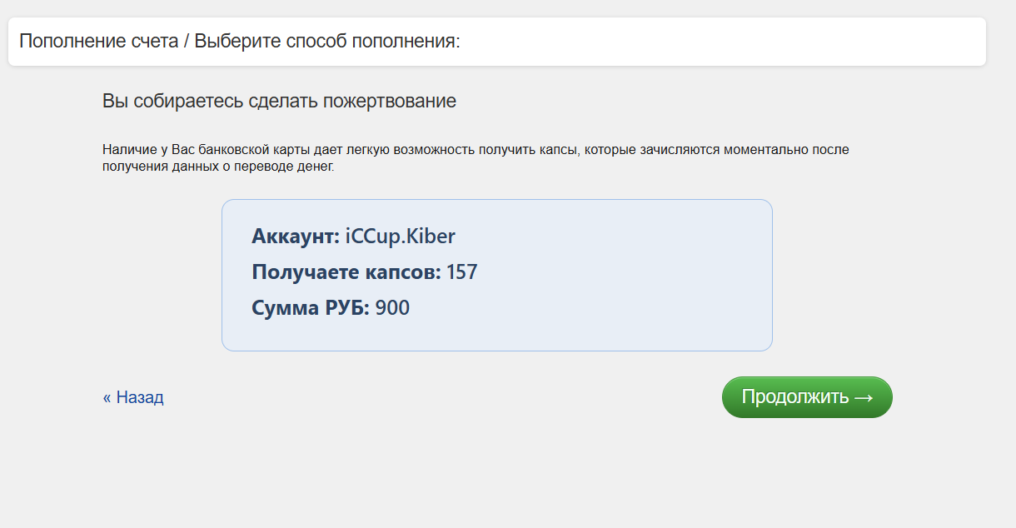Viewport: 1016px width, 528px height.
Task: Click the arrow on the Продолжить button
Action: [x=863, y=397]
